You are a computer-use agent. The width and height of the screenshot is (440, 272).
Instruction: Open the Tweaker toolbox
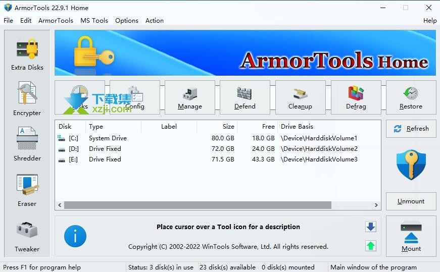(27, 237)
